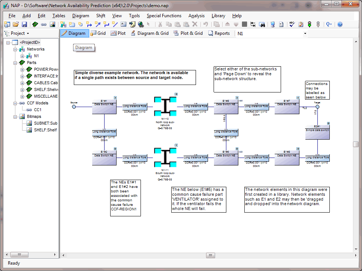Click the ABC spell check icon
Screen dimensions: 362x271
coord(292,24)
